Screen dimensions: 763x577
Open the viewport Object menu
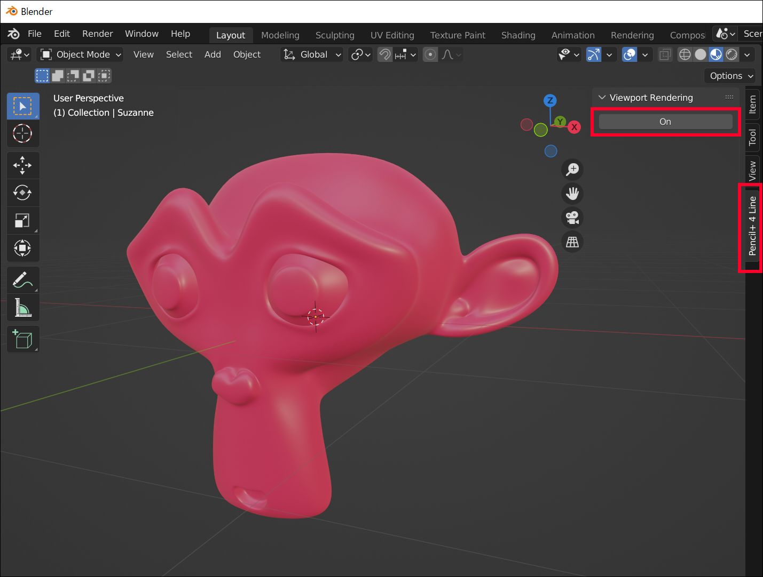[x=247, y=54]
